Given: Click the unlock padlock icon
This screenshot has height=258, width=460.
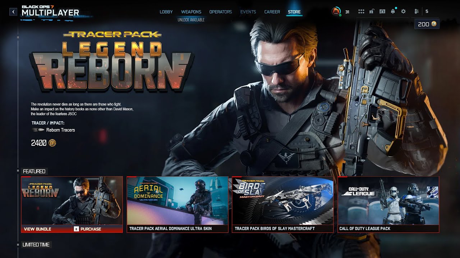Looking at the screenshot, I should (x=372, y=12).
